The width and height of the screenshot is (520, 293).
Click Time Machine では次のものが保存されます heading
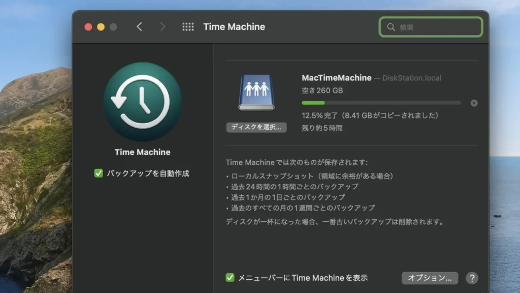point(297,162)
